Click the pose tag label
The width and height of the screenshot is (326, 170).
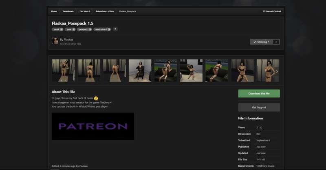click(x=69, y=29)
